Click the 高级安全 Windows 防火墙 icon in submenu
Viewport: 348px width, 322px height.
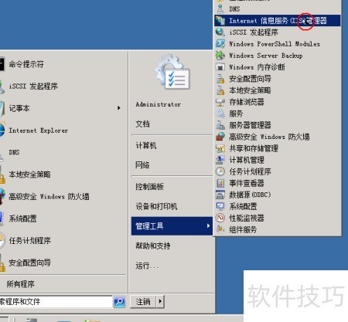click(220, 137)
